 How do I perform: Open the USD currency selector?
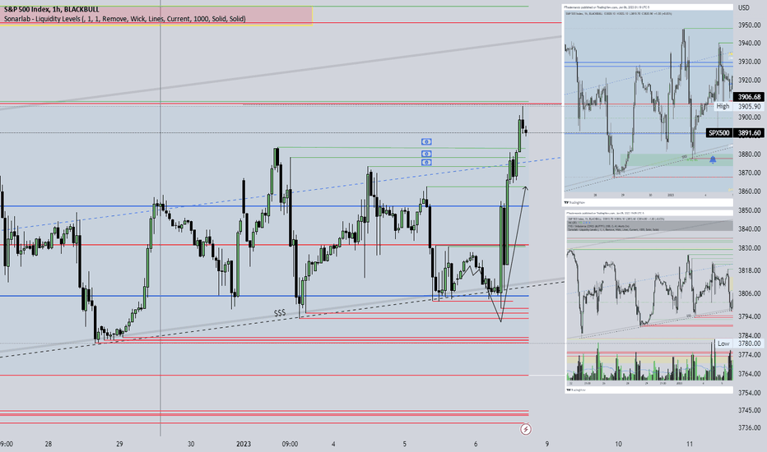tap(743, 8)
